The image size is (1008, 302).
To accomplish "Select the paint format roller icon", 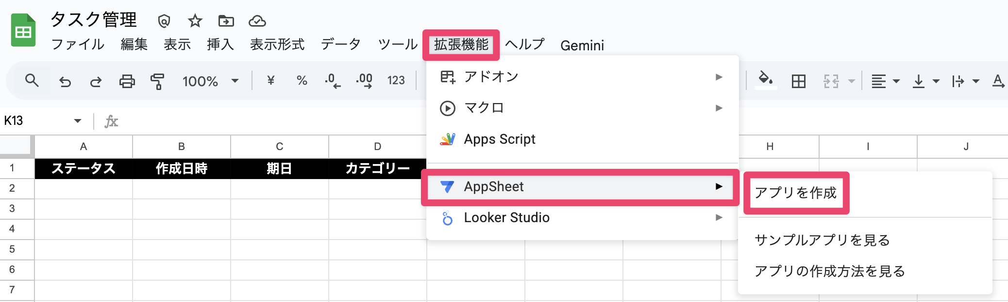I will [157, 81].
